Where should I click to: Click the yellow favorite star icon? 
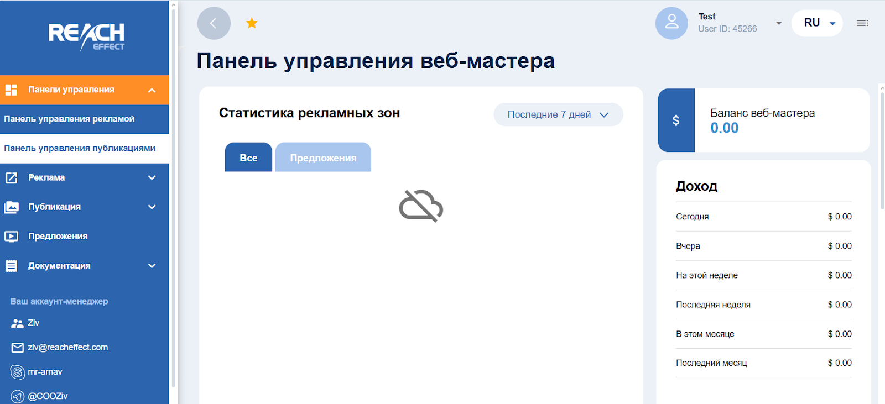(252, 23)
